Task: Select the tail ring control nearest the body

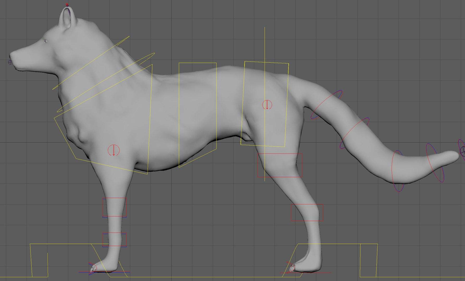Action: [x=327, y=105]
